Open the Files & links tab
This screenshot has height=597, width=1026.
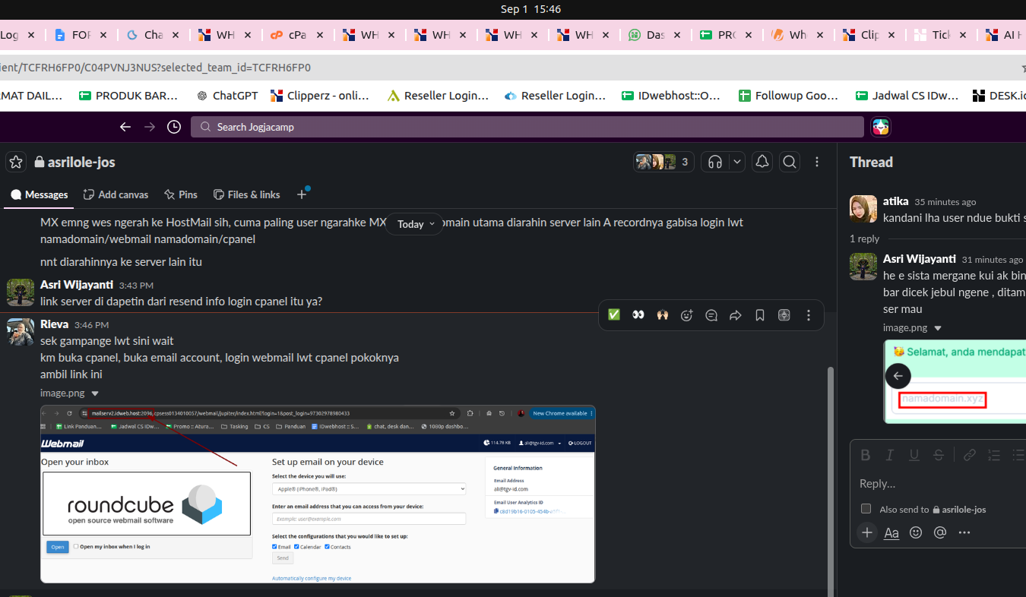tap(246, 194)
